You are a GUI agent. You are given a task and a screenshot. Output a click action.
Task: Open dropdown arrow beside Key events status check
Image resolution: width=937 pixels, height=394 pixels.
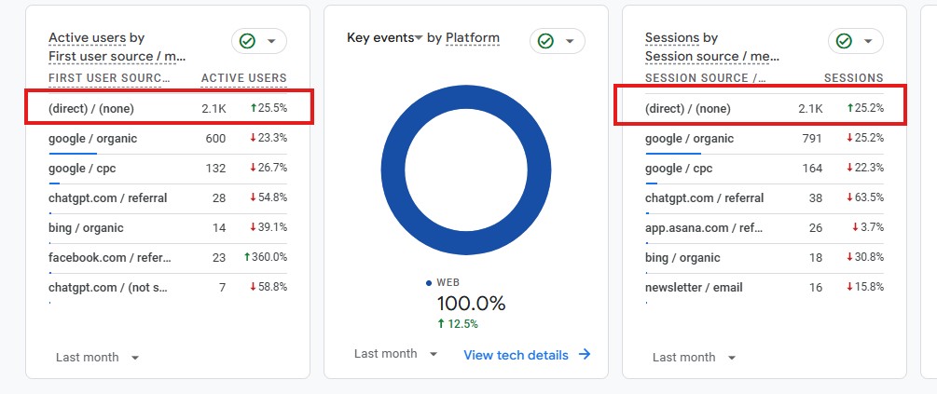point(570,41)
